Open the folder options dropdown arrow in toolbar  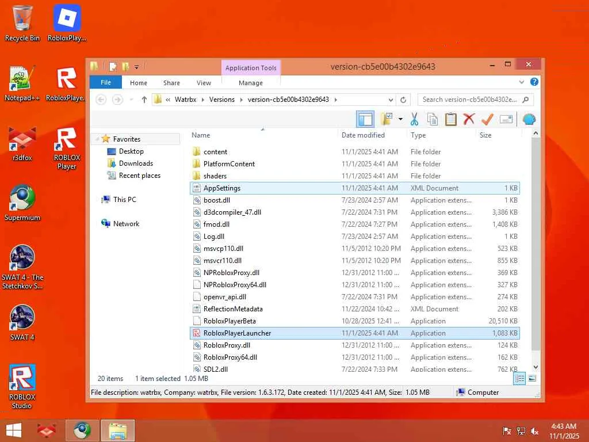[400, 120]
